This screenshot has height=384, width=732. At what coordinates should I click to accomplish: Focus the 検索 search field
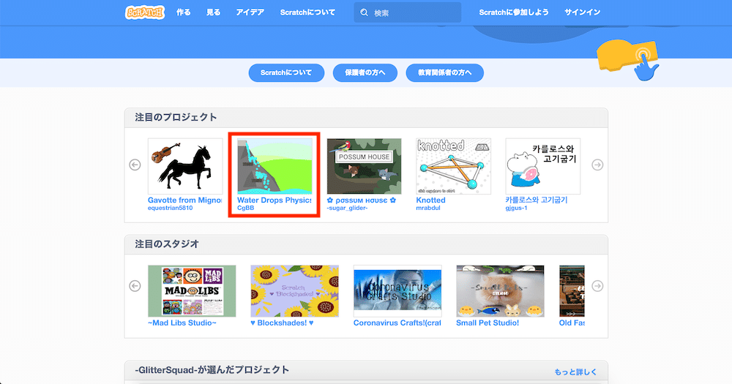click(408, 12)
